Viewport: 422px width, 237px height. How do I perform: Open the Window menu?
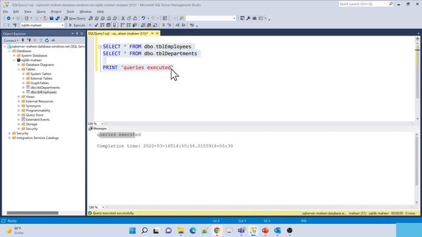86,12
